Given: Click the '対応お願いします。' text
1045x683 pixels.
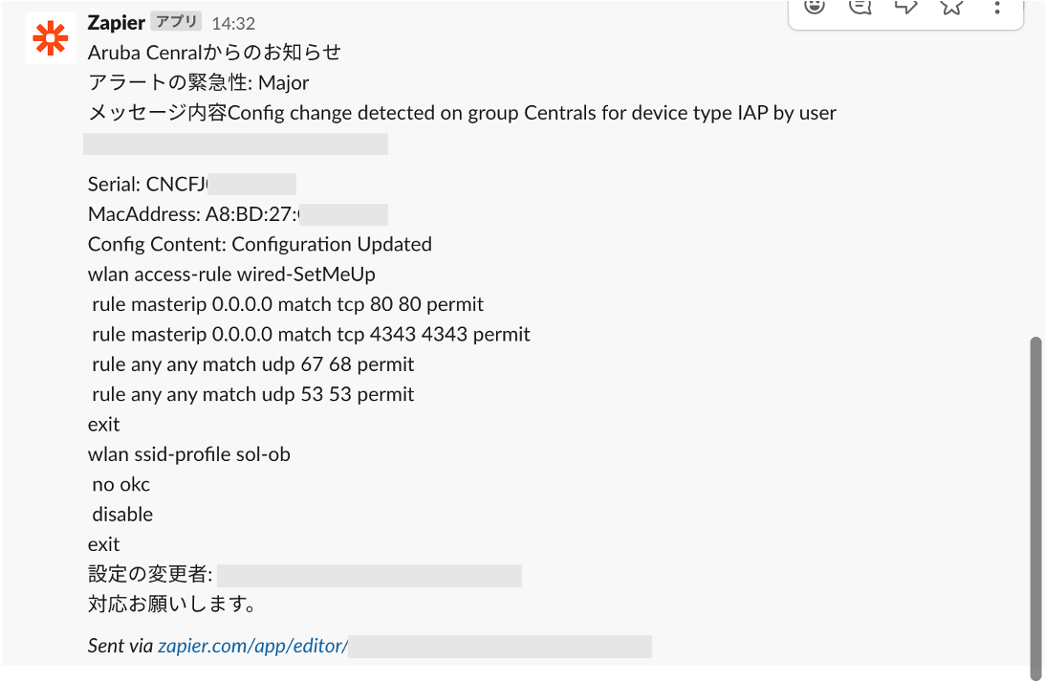Looking at the screenshot, I should pos(172,605).
